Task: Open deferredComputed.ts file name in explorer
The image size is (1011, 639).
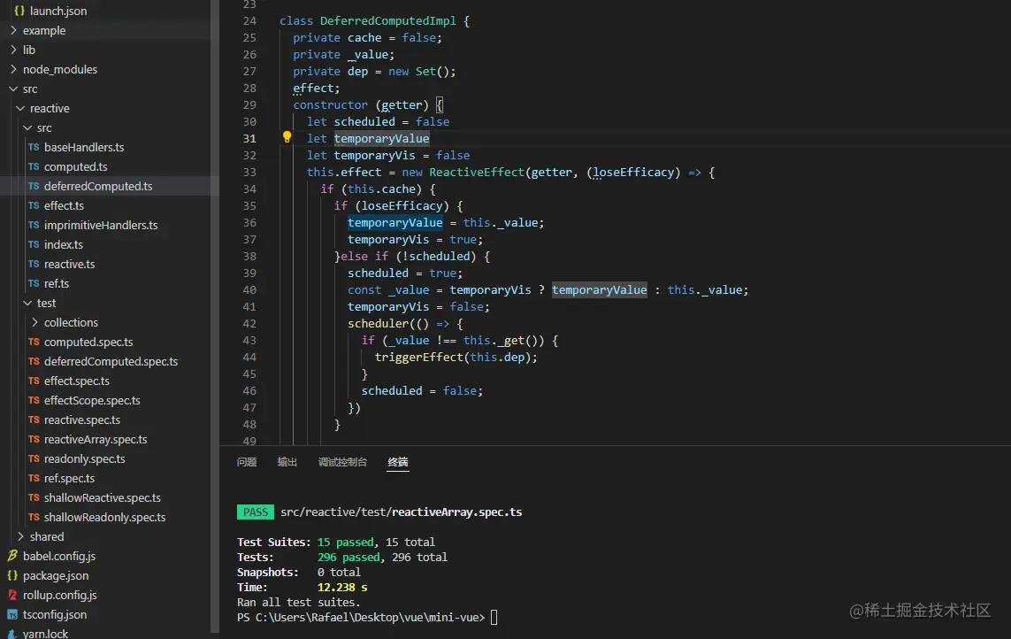Action: click(x=98, y=186)
